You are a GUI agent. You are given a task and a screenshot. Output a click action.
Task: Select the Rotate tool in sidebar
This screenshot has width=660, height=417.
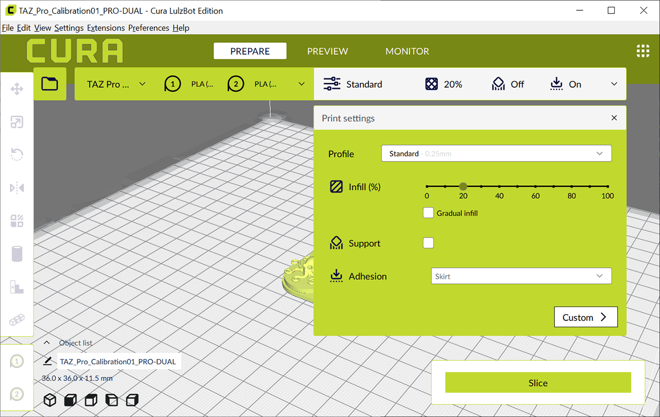pyautogui.click(x=17, y=154)
